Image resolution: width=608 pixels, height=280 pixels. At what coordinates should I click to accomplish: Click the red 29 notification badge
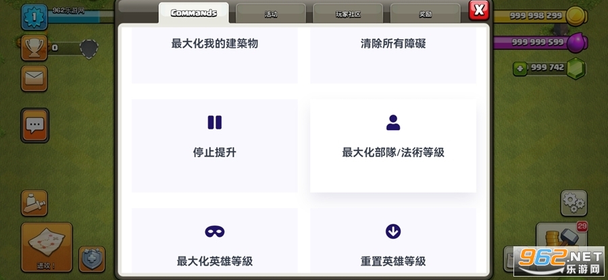[x=582, y=227]
